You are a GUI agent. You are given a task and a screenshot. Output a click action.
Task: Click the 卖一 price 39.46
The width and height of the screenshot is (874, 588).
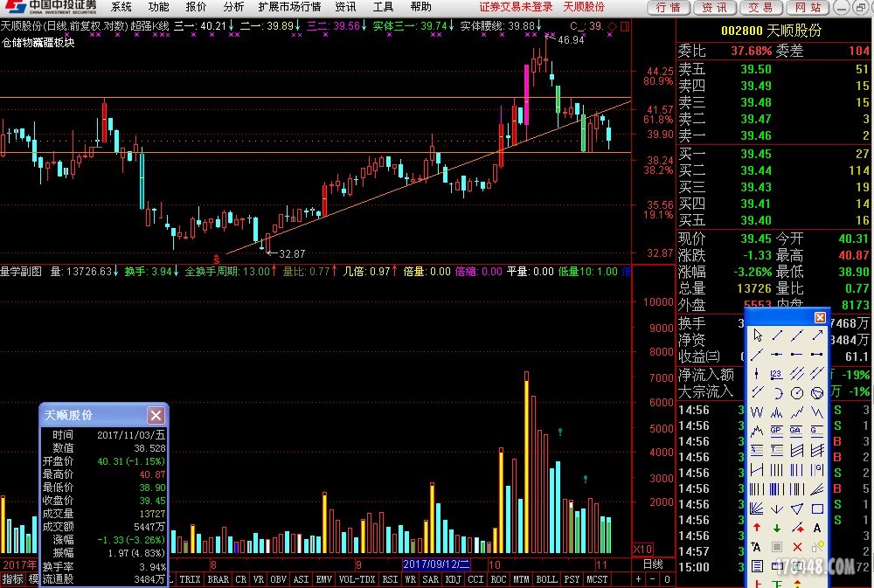(x=756, y=135)
